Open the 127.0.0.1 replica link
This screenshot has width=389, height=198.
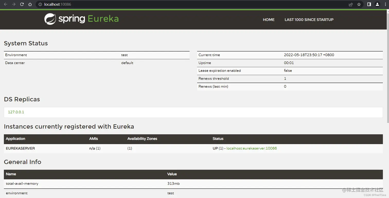click(x=16, y=112)
